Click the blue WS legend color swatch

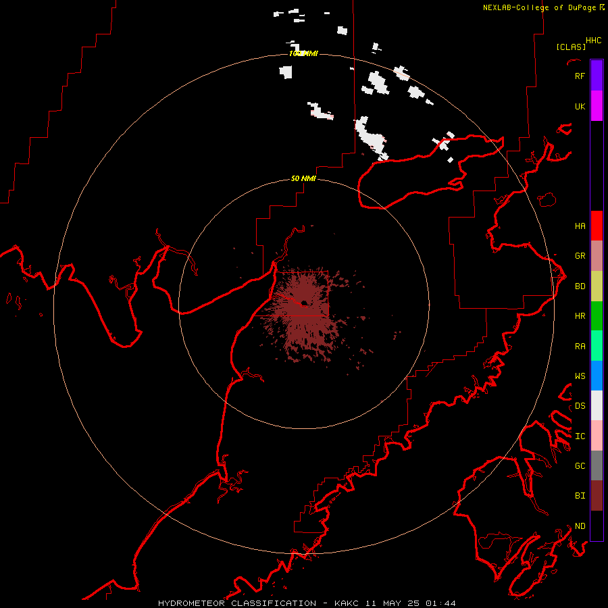[x=597, y=376]
